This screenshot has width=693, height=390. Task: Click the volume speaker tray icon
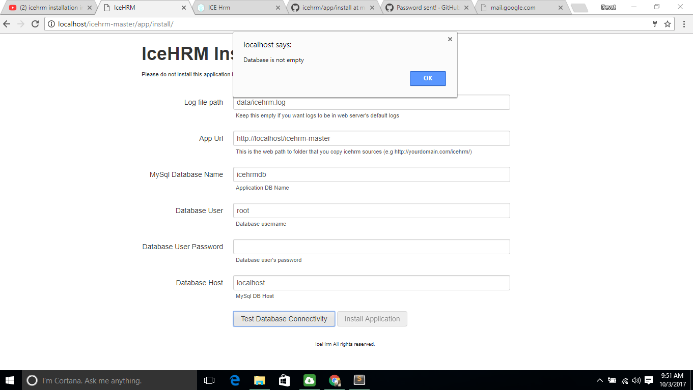[x=636, y=380]
